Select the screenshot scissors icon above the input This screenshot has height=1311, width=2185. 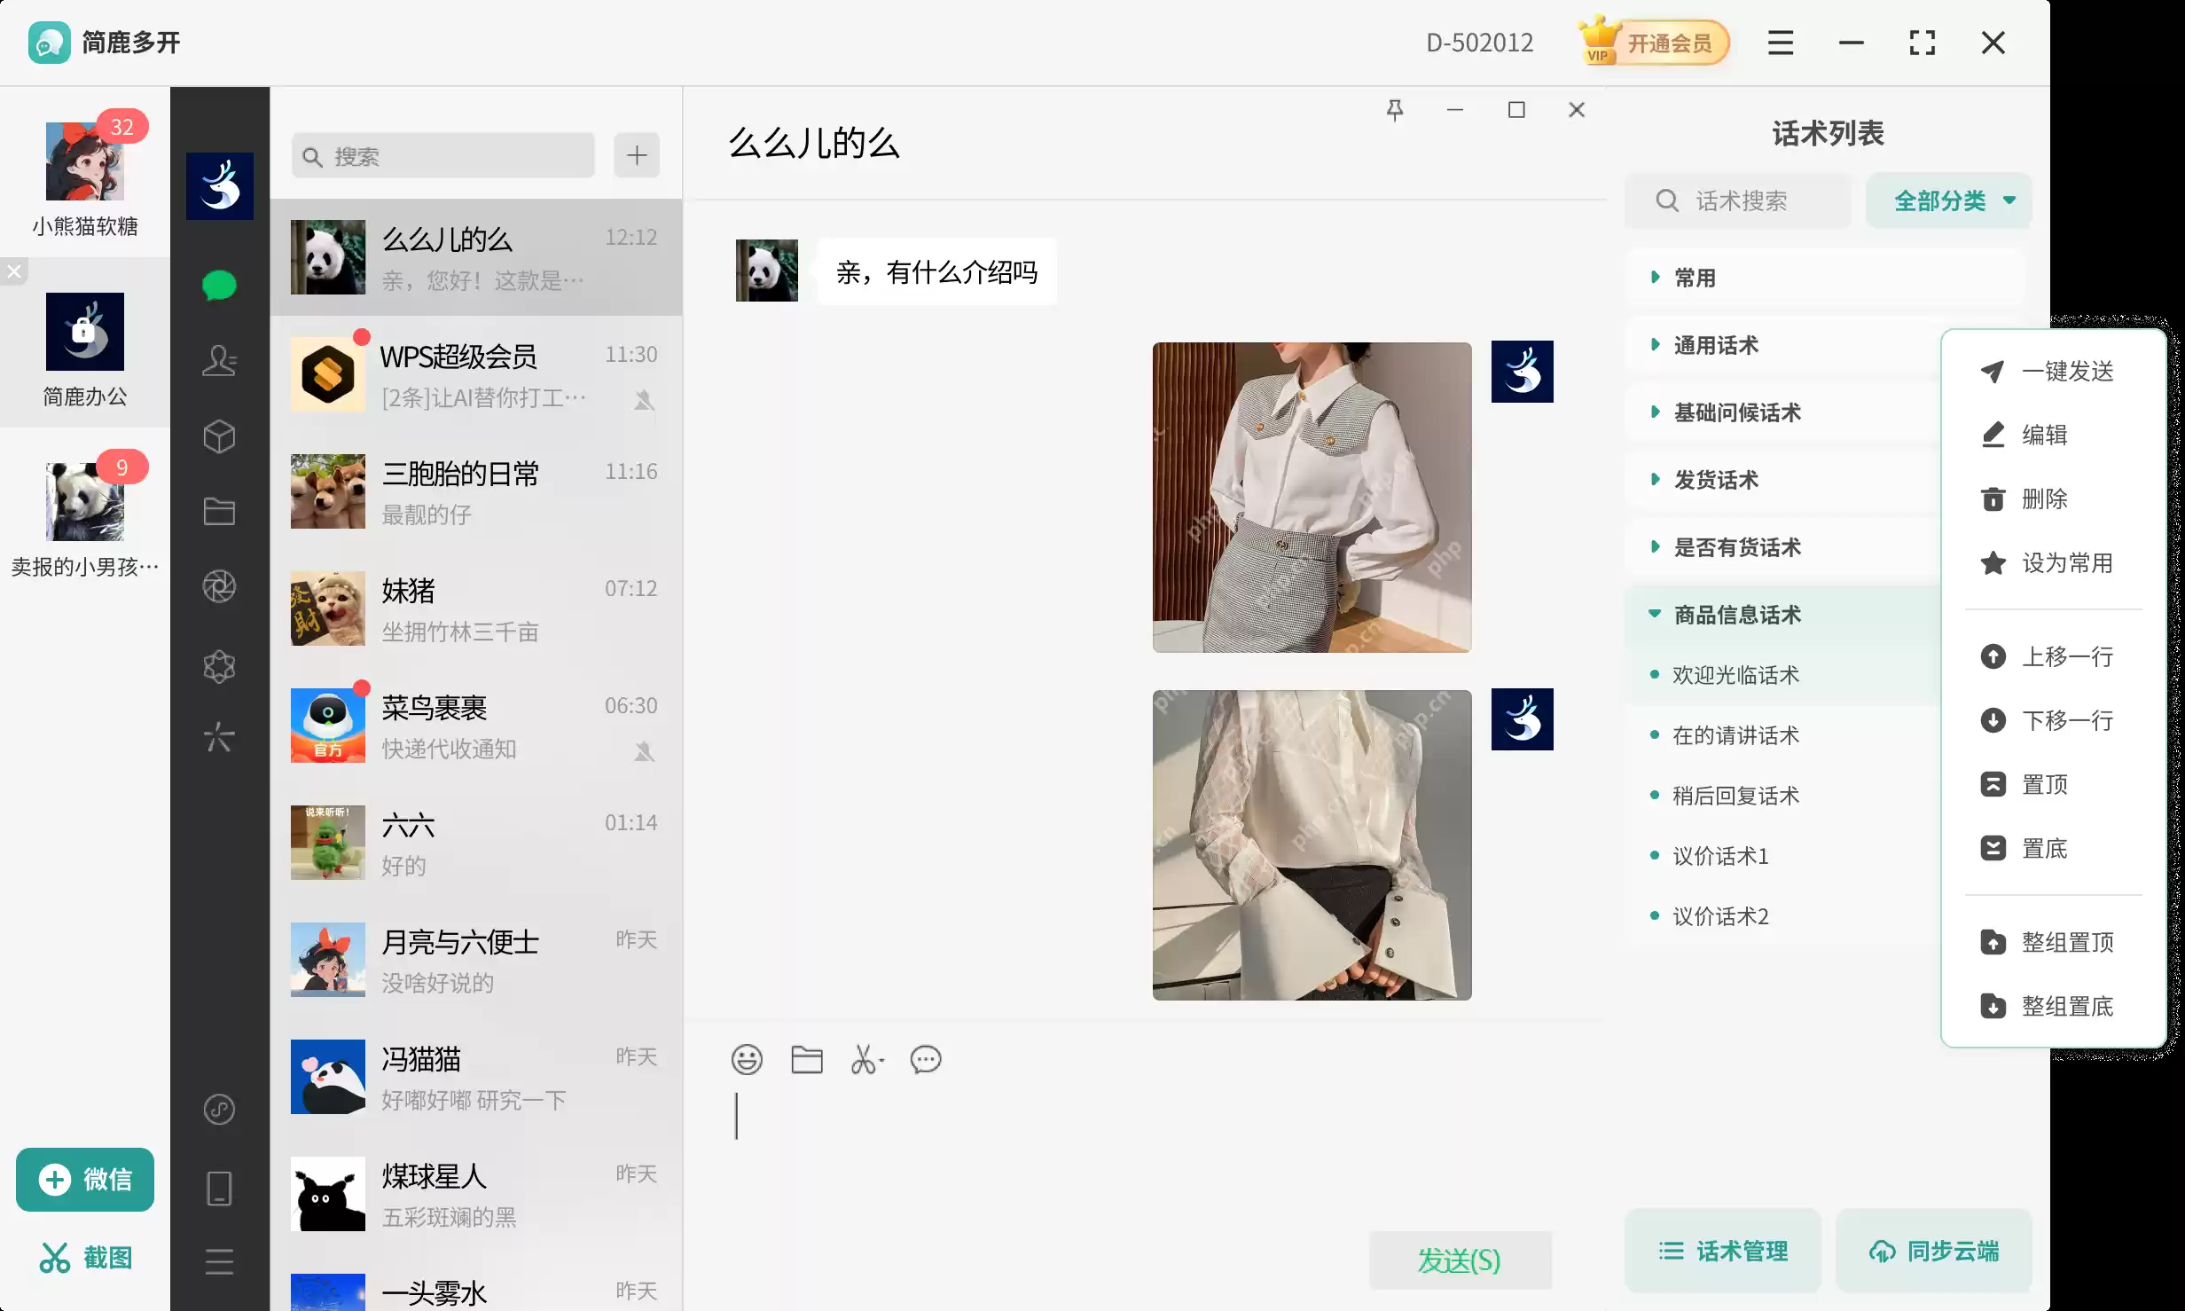(865, 1059)
